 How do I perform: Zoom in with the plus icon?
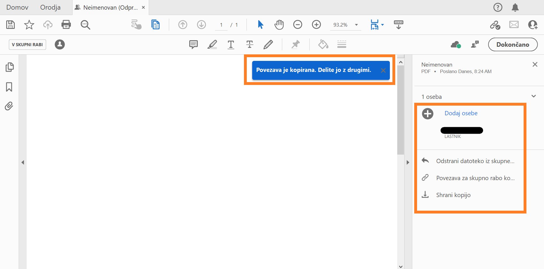[x=316, y=25]
